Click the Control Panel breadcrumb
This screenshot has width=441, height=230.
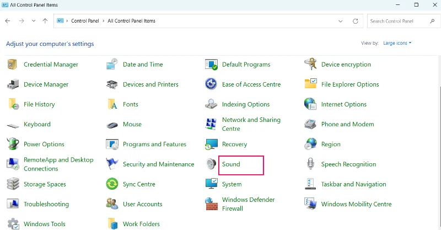pyautogui.click(x=85, y=21)
